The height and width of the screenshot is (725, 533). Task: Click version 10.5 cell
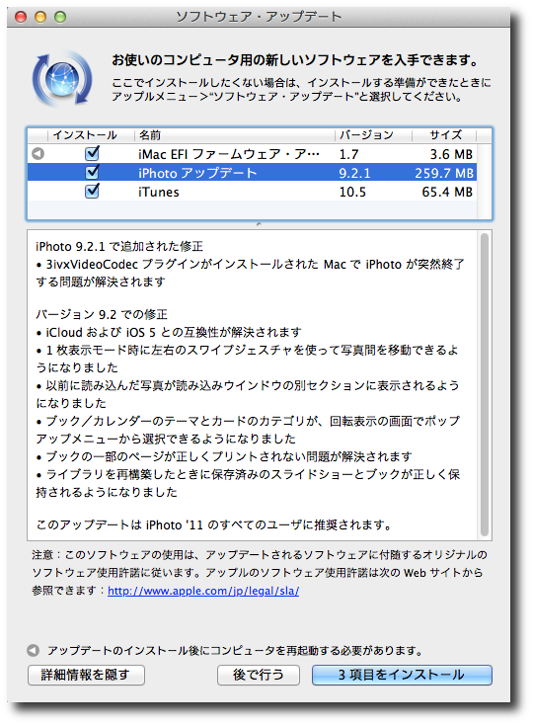tap(352, 192)
